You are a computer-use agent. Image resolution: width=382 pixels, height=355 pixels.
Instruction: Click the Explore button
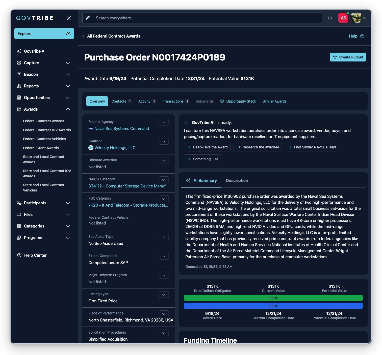tap(44, 34)
